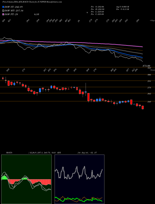Click the ADX '(14 day) 41, +12, -27' text
The image size is (155, 204).
pyautogui.click(x=87, y=153)
